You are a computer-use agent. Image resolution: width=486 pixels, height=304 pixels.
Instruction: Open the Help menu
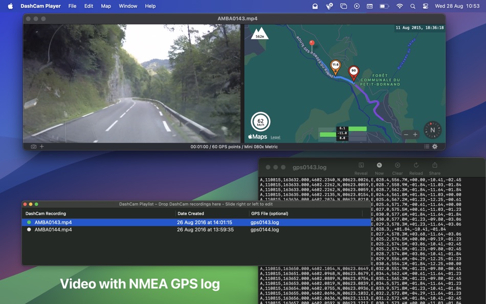click(150, 6)
